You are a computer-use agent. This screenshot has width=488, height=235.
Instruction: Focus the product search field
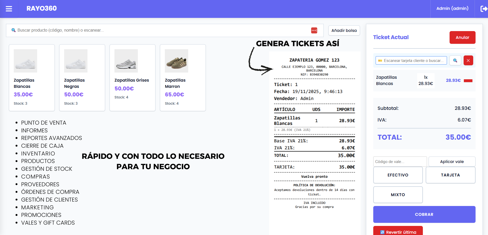161,30
